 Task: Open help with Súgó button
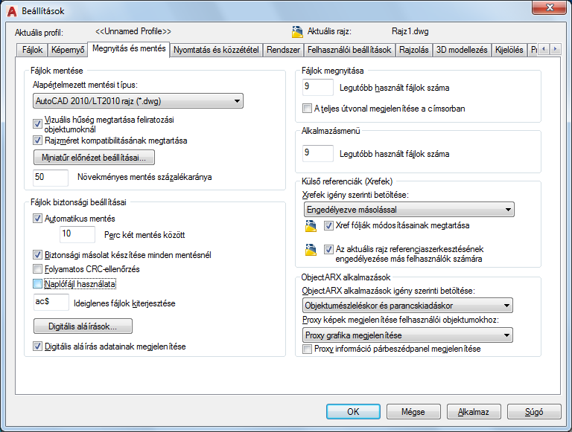[x=534, y=412]
